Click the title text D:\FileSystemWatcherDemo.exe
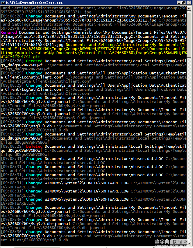The width and height of the screenshot is (193, 248). click(x=34, y=3)
